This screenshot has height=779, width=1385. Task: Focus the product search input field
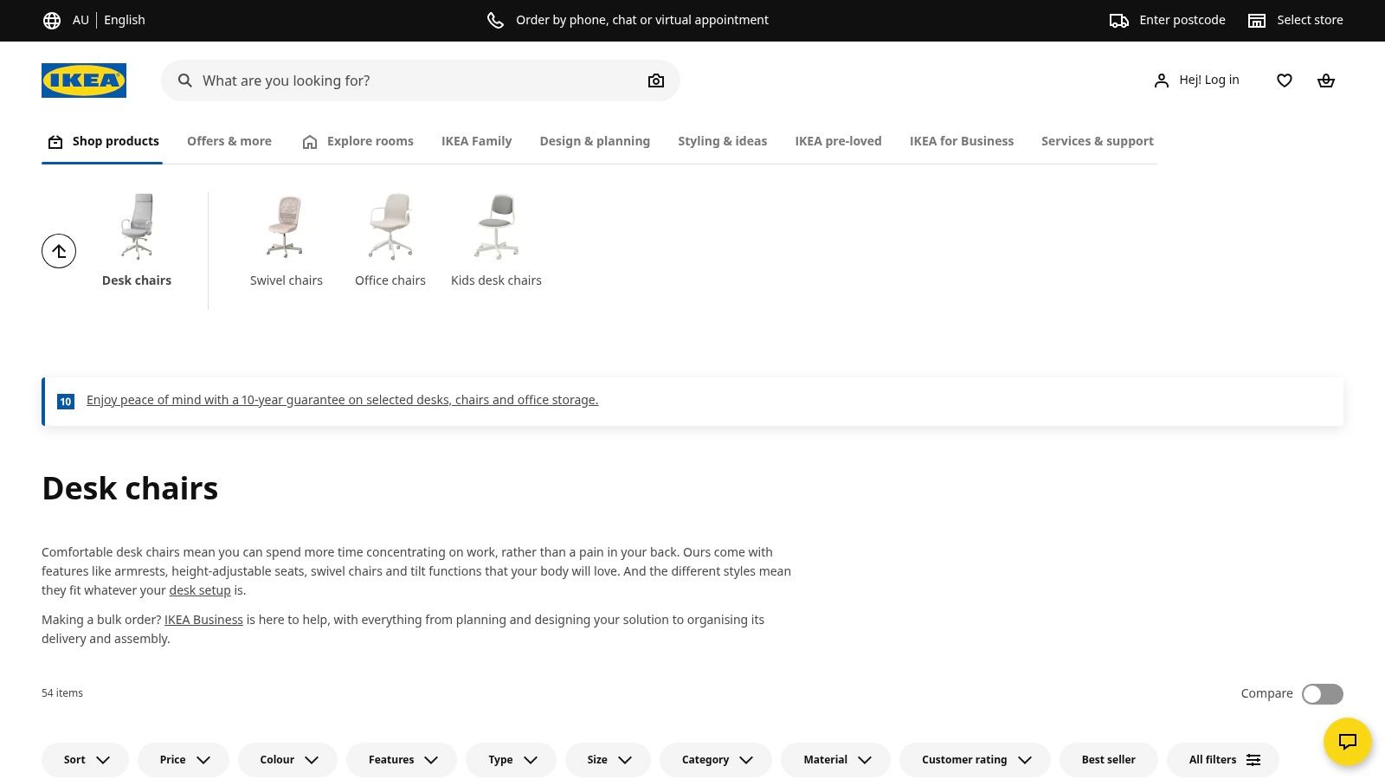[421, 80]
